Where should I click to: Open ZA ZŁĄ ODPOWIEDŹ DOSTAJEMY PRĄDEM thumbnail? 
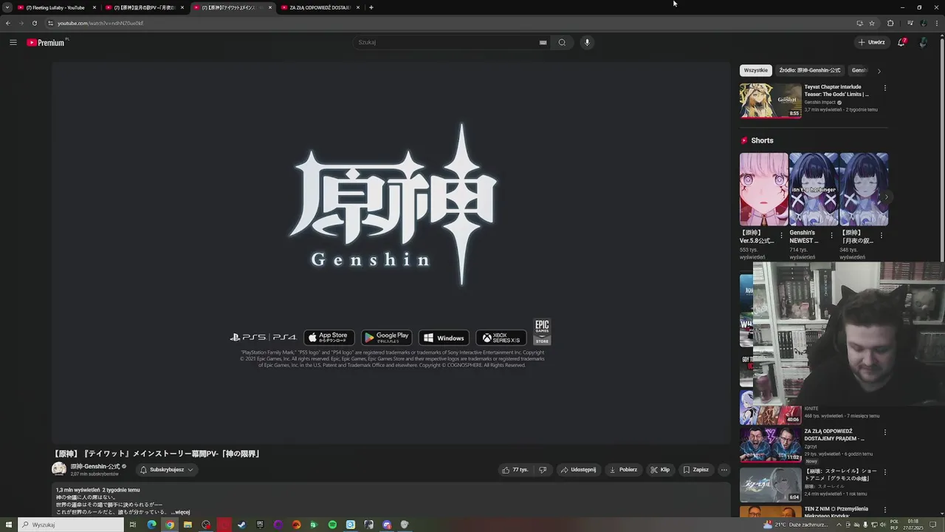[771, 445]
